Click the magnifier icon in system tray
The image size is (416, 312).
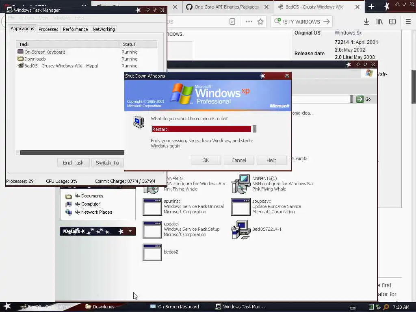(x=386, y=307)
